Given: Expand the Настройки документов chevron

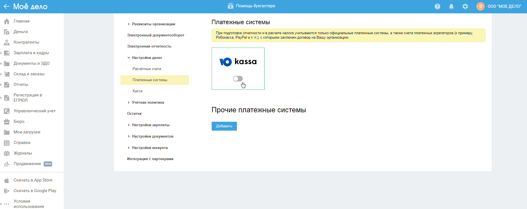Looking at the screenshot, I should (x=128, y=136).
